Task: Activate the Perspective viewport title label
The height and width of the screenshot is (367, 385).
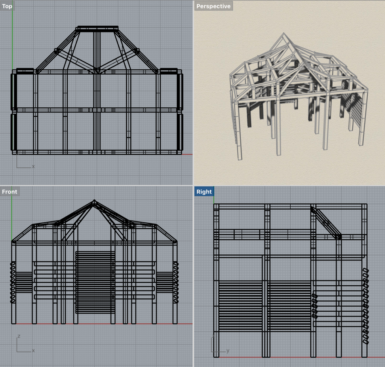Action: click(x=213, y=6)
